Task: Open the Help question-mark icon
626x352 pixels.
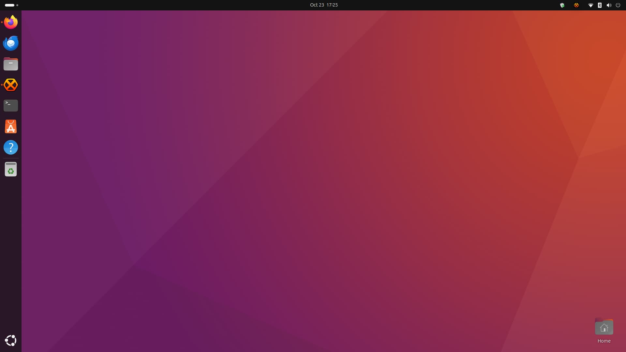Action: click(x=11, y=147)
